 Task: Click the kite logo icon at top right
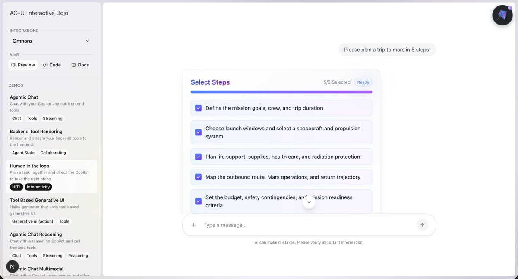(x=502, y=15)
